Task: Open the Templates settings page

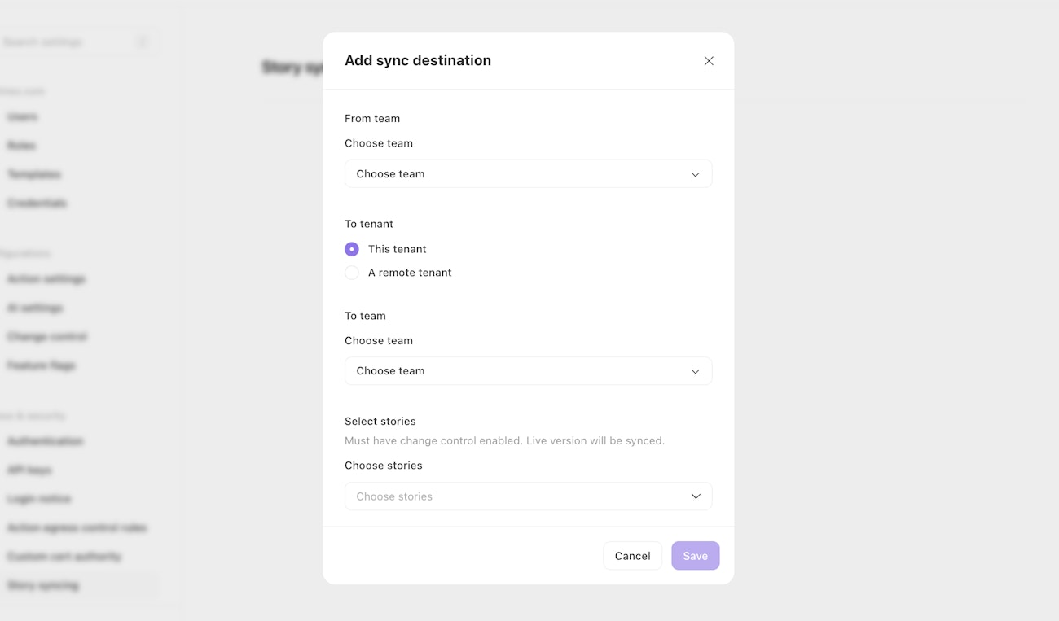Action: pyautogui.click(x=34, y=174)
